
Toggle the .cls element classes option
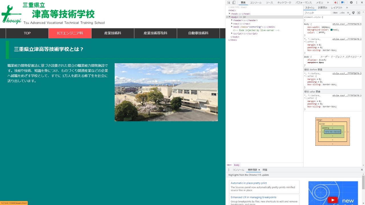coord(342,13)
